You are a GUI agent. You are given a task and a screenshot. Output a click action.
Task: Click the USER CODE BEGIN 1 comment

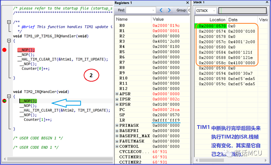click(38, 138)
